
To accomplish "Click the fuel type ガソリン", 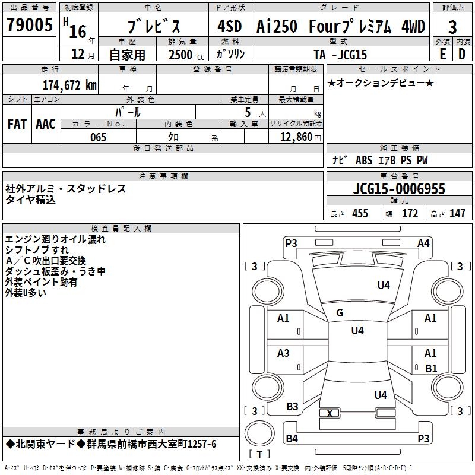I will [x=230, y=54].
